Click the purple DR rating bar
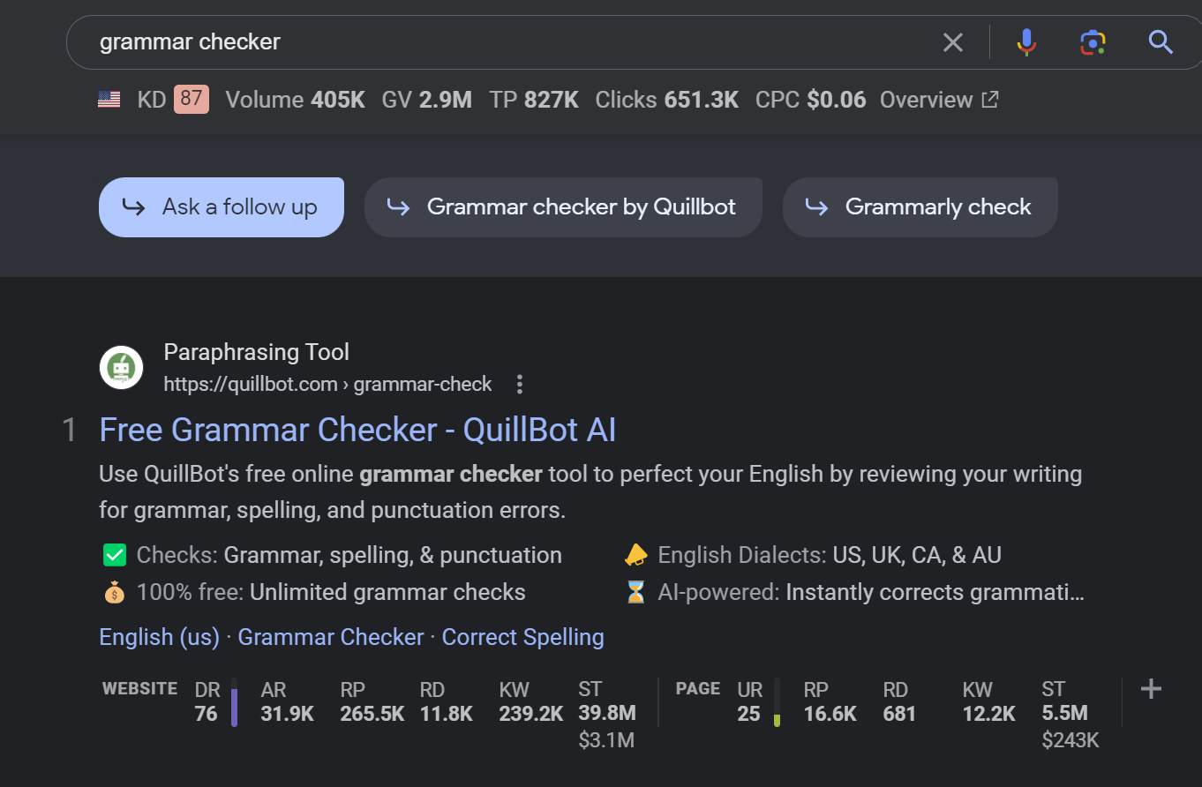The image size is (1202, 787). [234, 702]
